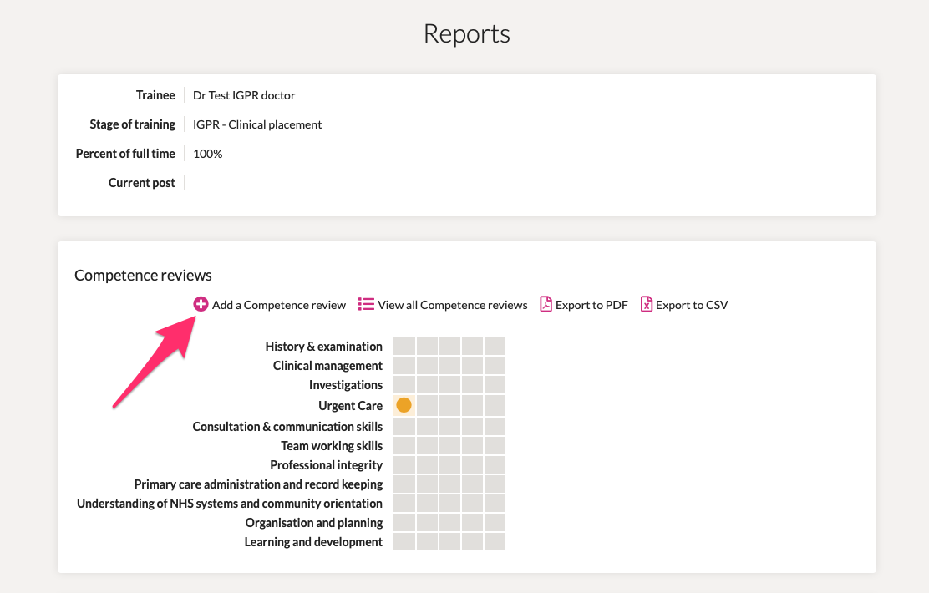Click the CSV spreadsheet file icon
Screen dimensions: 929x593
point(647,305)
